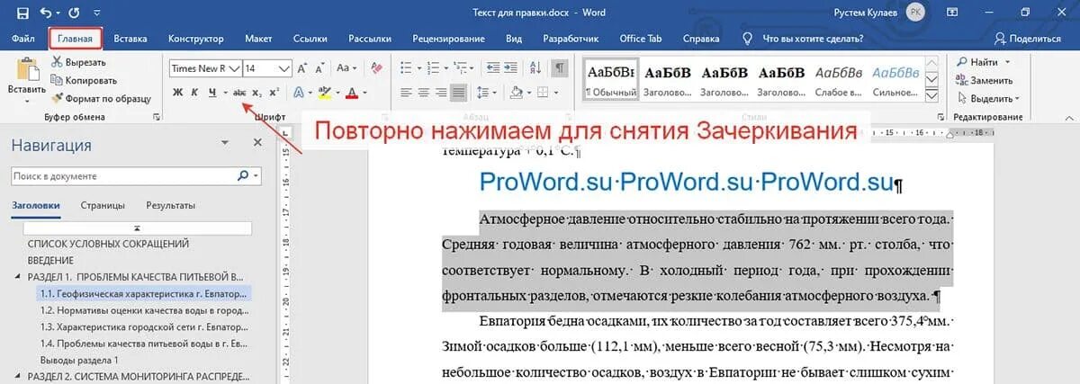Switch to the Конструктор ribbon tab
The height and width of the screenshot is (384, 1080).
195,39
